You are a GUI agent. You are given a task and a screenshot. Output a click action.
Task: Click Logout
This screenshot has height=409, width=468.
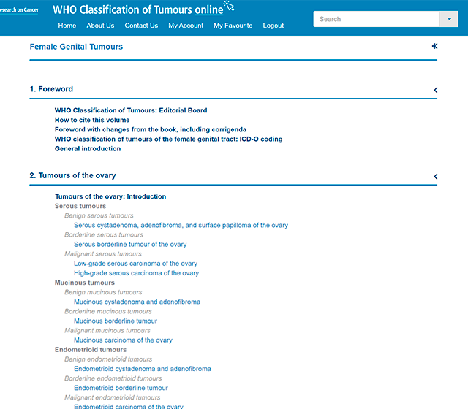[273, 26]
